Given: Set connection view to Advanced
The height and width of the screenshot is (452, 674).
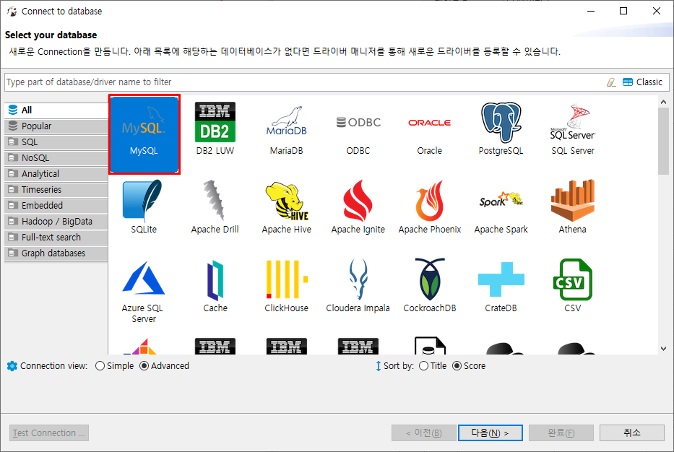Looking at the screenshot, I should point(164,366).
